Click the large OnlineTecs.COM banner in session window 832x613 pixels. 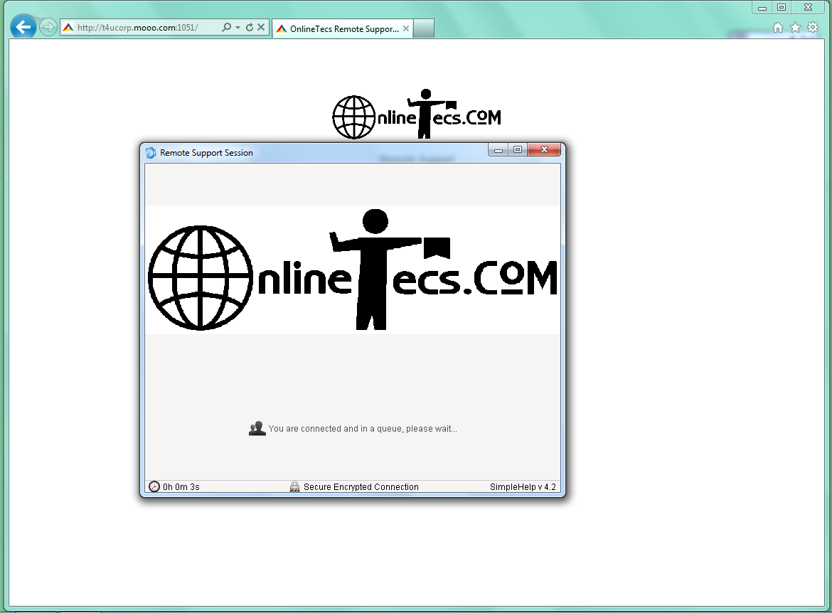click(x=353, y=270)
